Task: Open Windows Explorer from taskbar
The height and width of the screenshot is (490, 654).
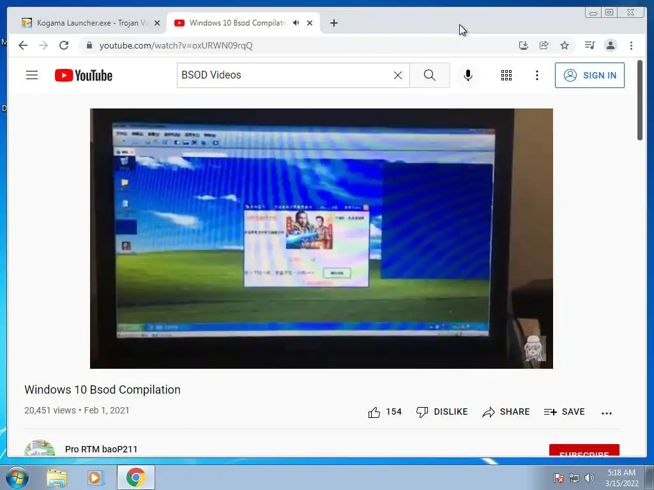Action: click(x=57, y=478)
